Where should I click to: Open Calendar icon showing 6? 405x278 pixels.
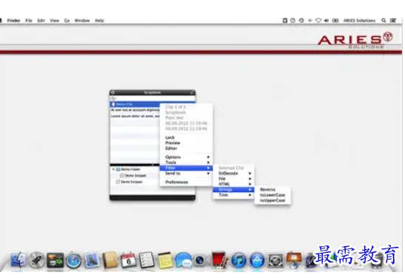(x=128, y=260)
